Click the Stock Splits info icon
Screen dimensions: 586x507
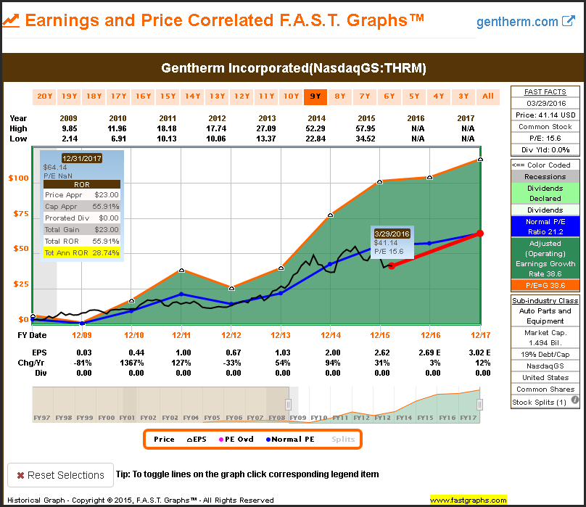coord(575,400)
